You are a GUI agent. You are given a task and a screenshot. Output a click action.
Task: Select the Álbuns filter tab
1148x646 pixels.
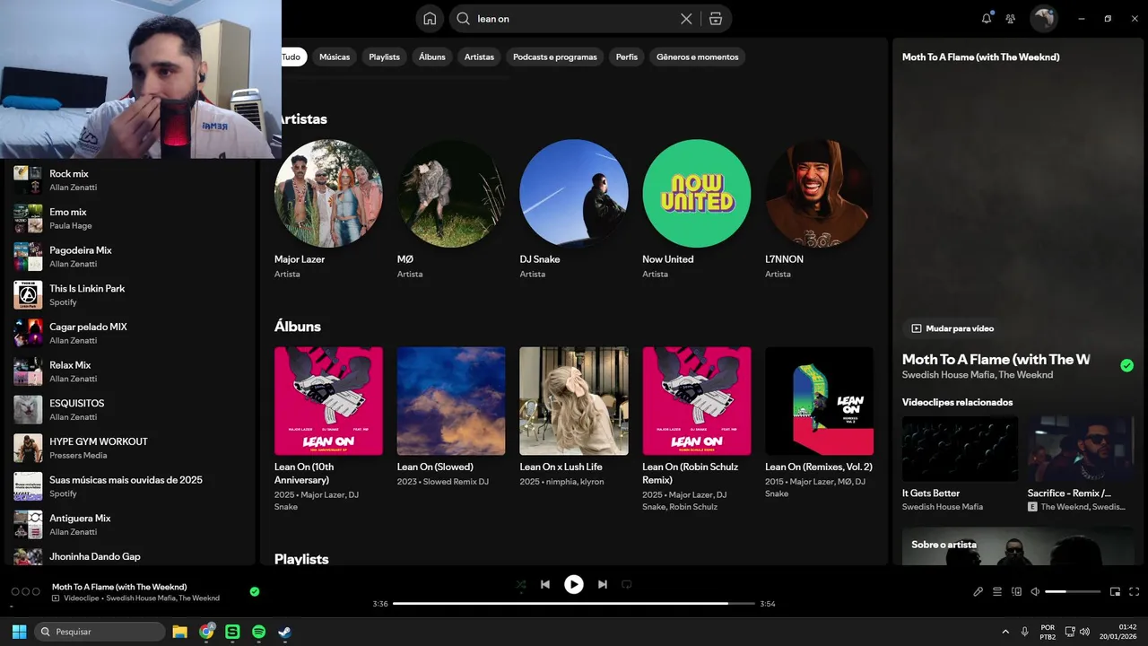(432, 57)
